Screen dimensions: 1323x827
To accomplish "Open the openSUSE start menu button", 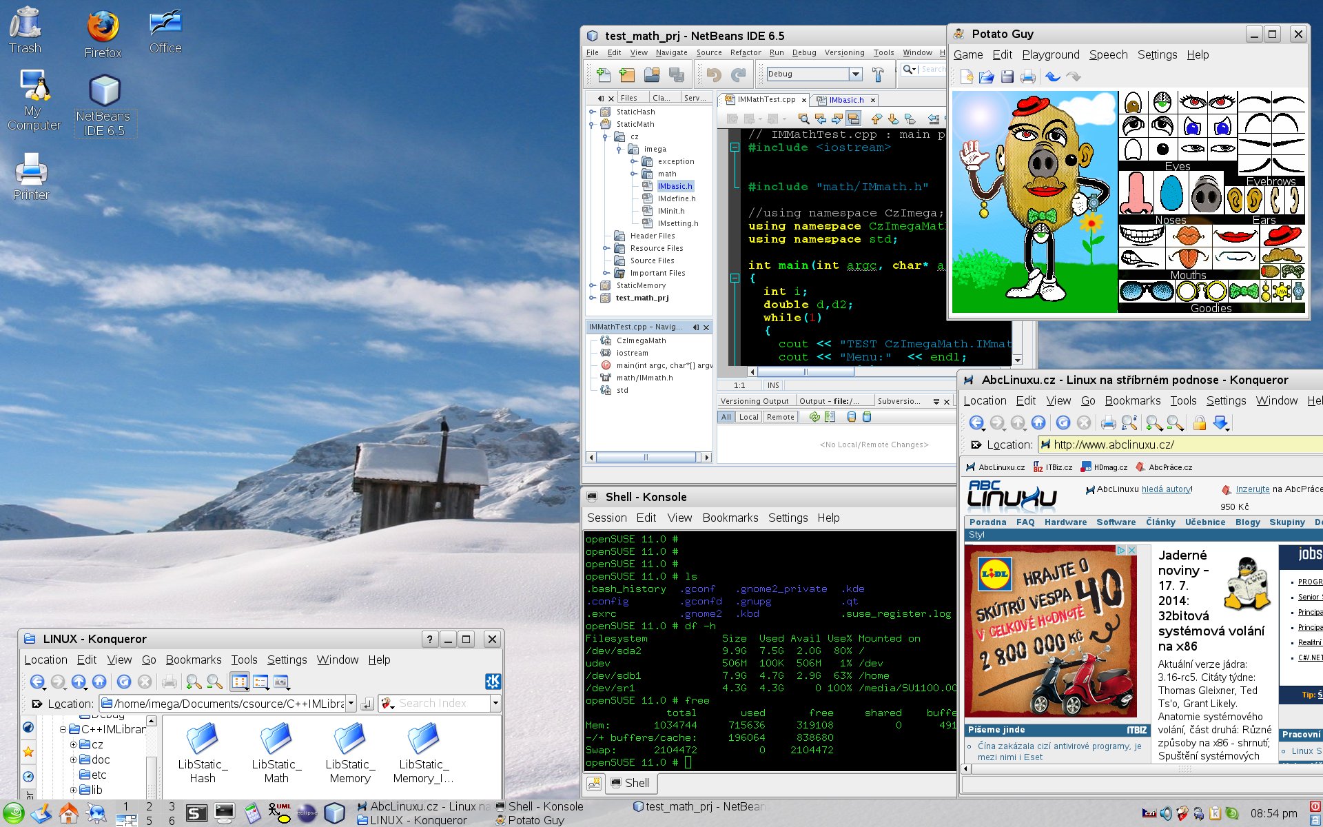I will coord(13,813).
